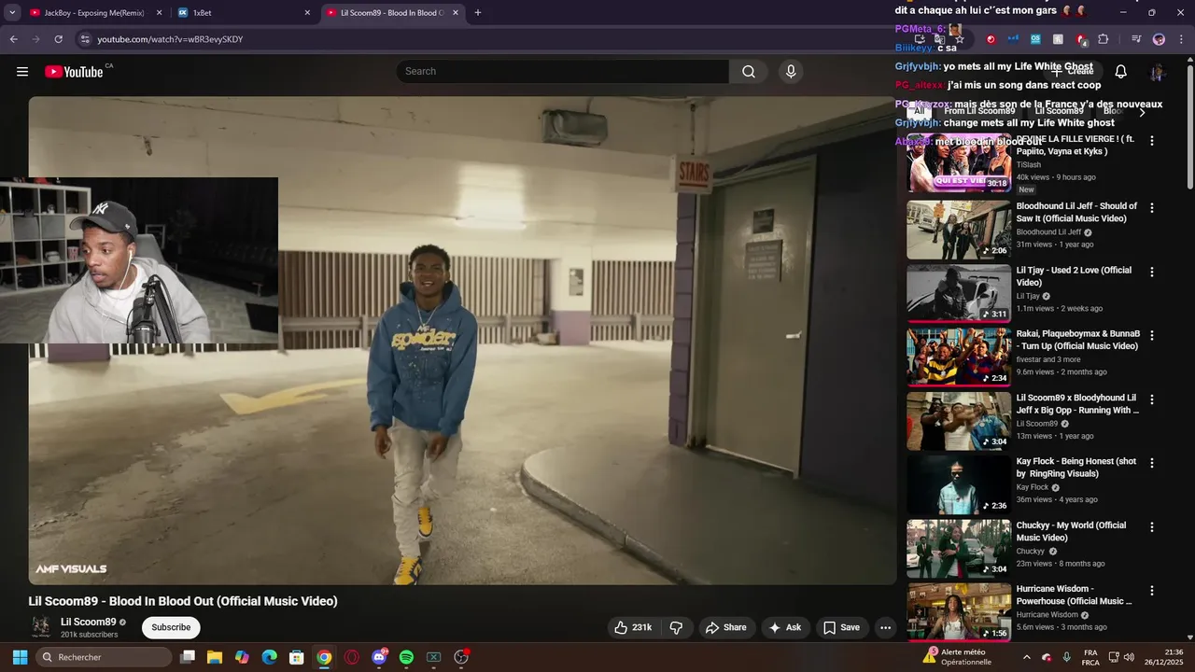Open the Windows Start menu
Screen dimensions: 1195x672
click(x=20, y=657)
